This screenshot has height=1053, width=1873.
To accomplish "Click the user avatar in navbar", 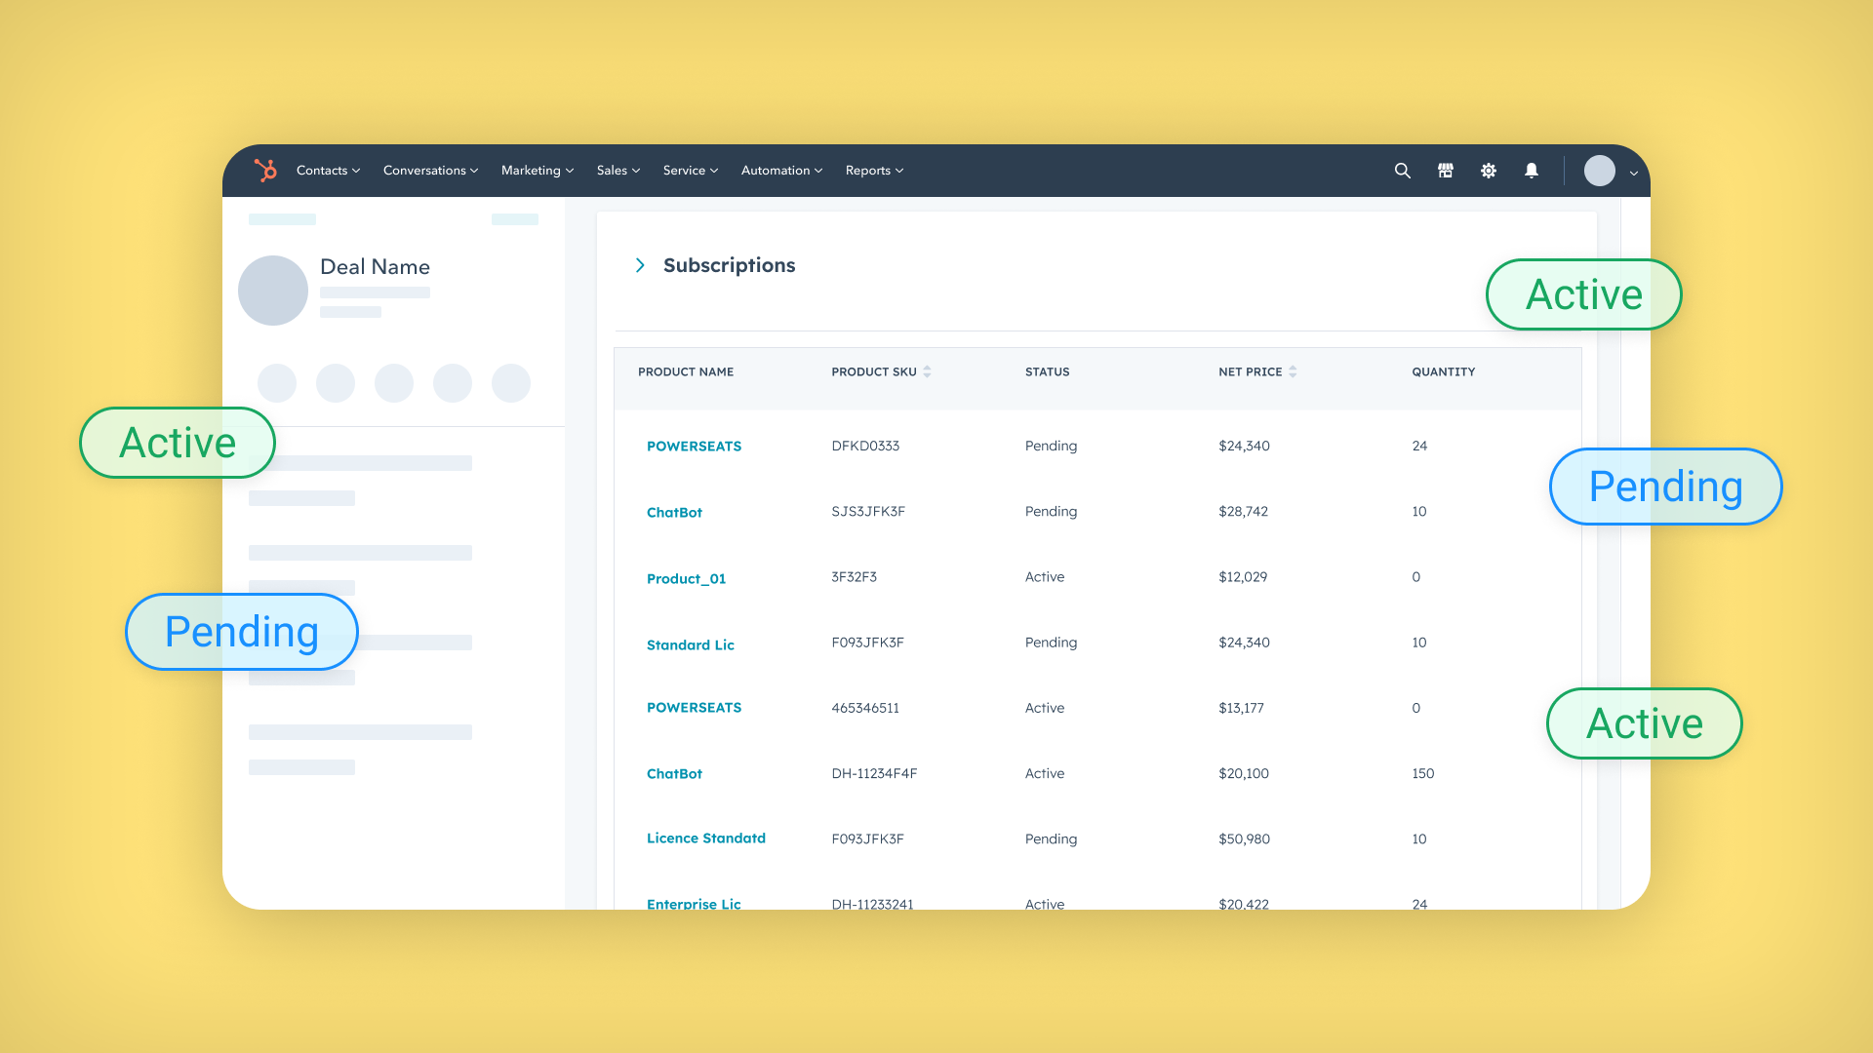I will 1599,171.
